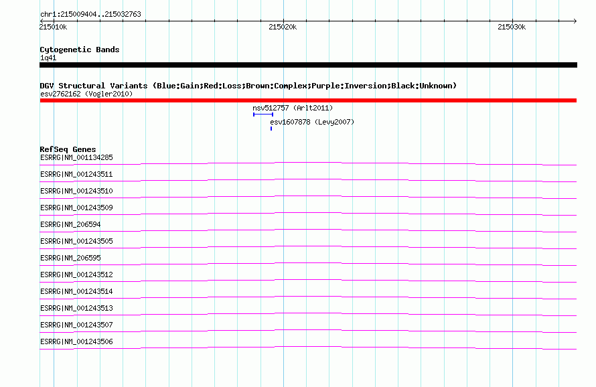The height and width of the screenshot is (387, 596).
Task: Select transcript ESRRG|NM_001243509
Action: (x=76, y=208)
